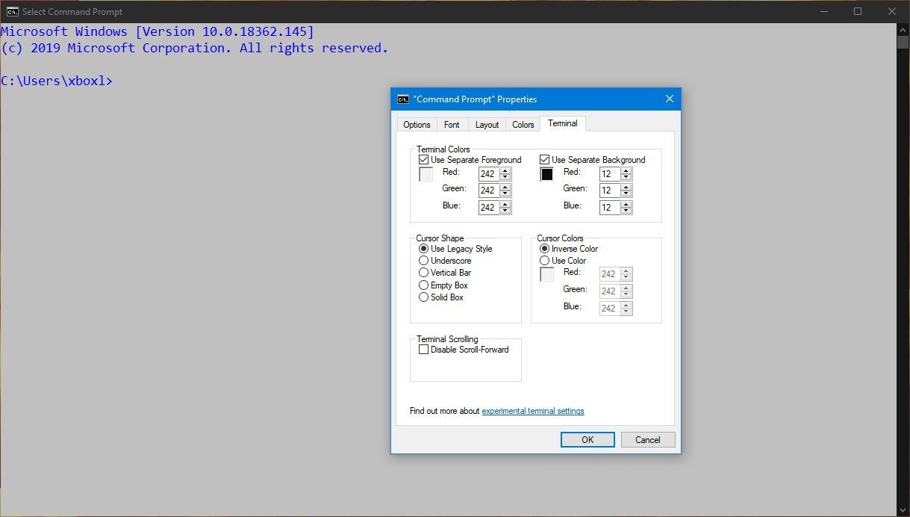Viewport: 910px width, 517px height.
Task: Click the background Blue value field
Action: click(609, 208)
